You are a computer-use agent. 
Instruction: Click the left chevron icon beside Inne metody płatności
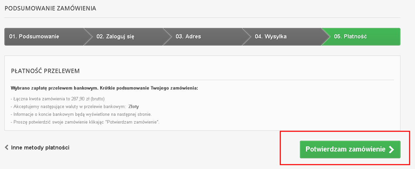point(6,147)
